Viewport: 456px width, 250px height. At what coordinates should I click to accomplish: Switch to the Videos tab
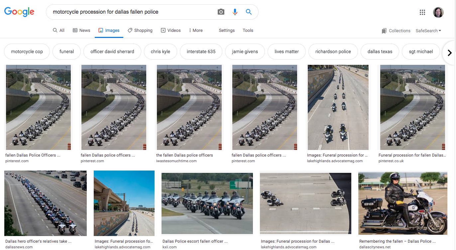tap(171, 30)
